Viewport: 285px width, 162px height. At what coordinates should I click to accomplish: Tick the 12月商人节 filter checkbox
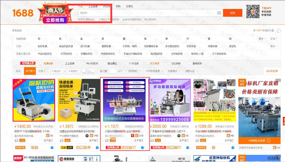tap(18, 63)
